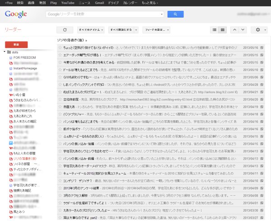This screenshot has width=271, height=221.
Task: Select お人形さんの雑記 subscription in sidebar
Action: coord(25,122)
